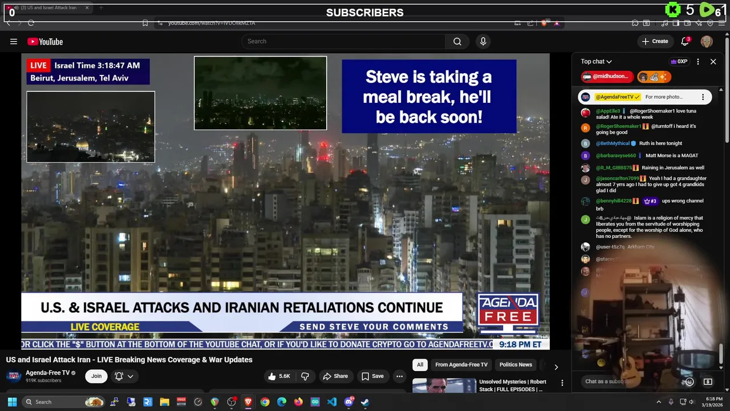The image size is (730, 411).
Task: Click the Create button
Action: click(x=655, y=41)
